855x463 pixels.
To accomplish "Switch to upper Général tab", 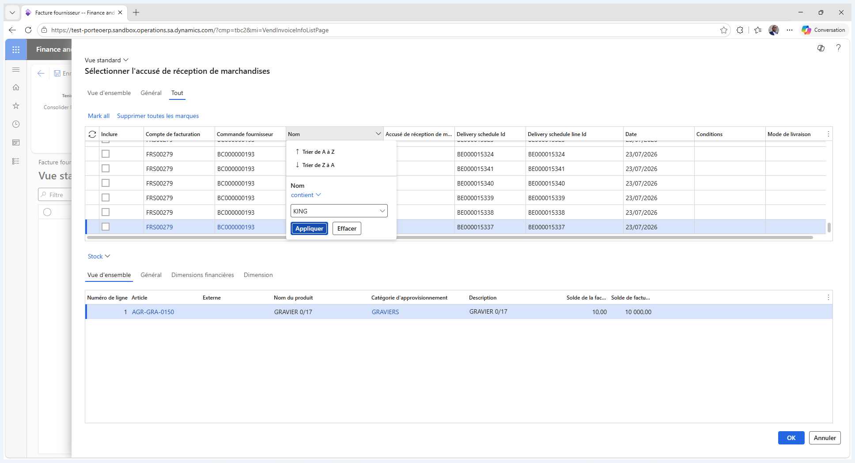I will 151,93.
